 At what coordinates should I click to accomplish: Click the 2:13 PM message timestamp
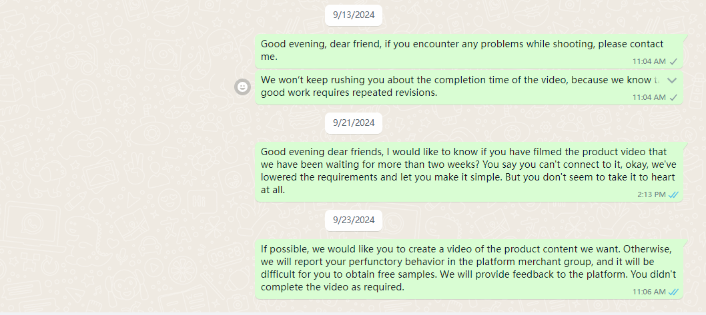[651, 194]
